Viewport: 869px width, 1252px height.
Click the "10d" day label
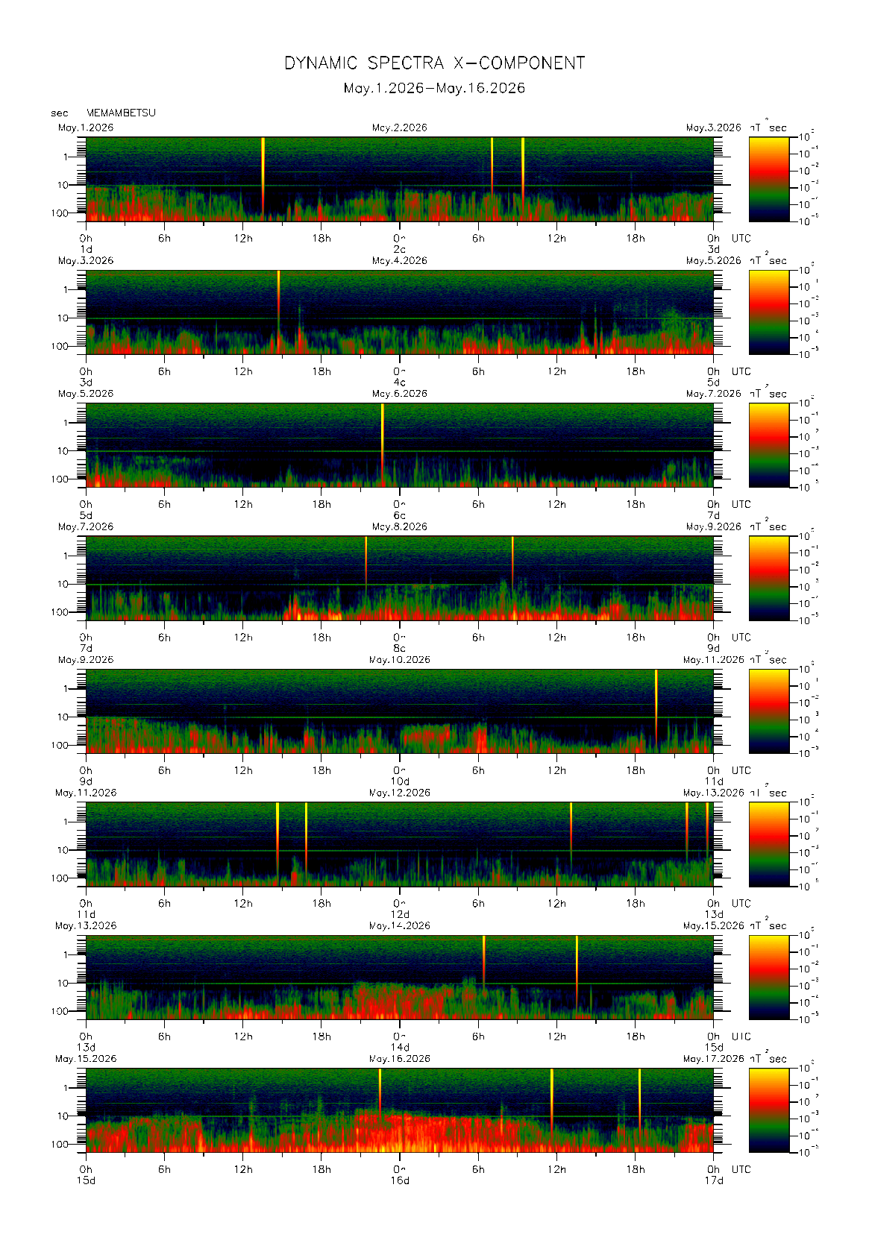click(400, 781)
